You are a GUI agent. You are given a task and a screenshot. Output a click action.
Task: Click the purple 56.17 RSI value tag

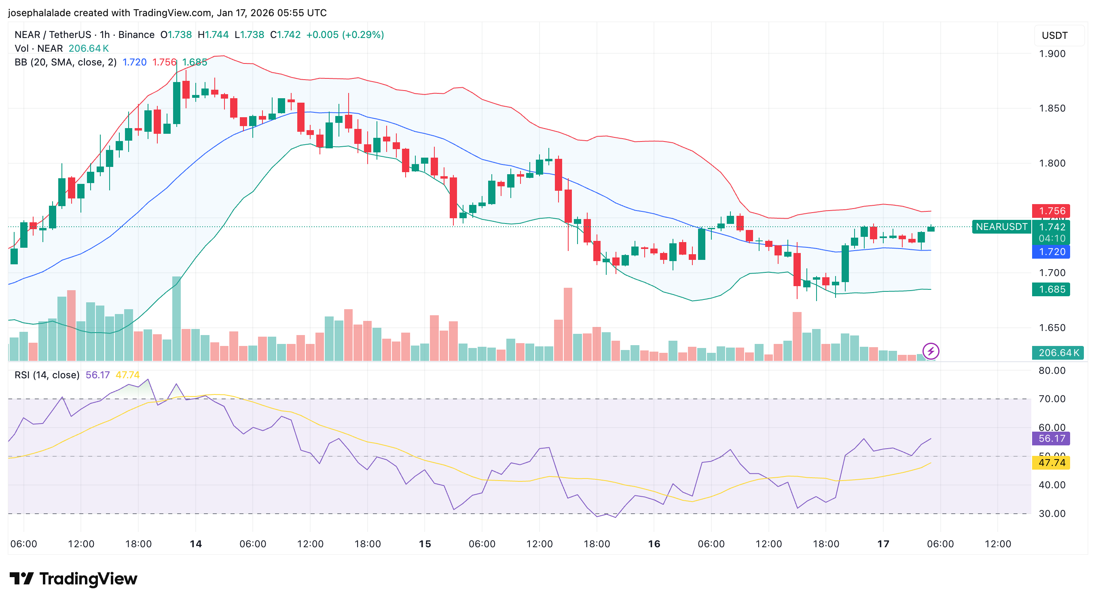click(1051, 439)
